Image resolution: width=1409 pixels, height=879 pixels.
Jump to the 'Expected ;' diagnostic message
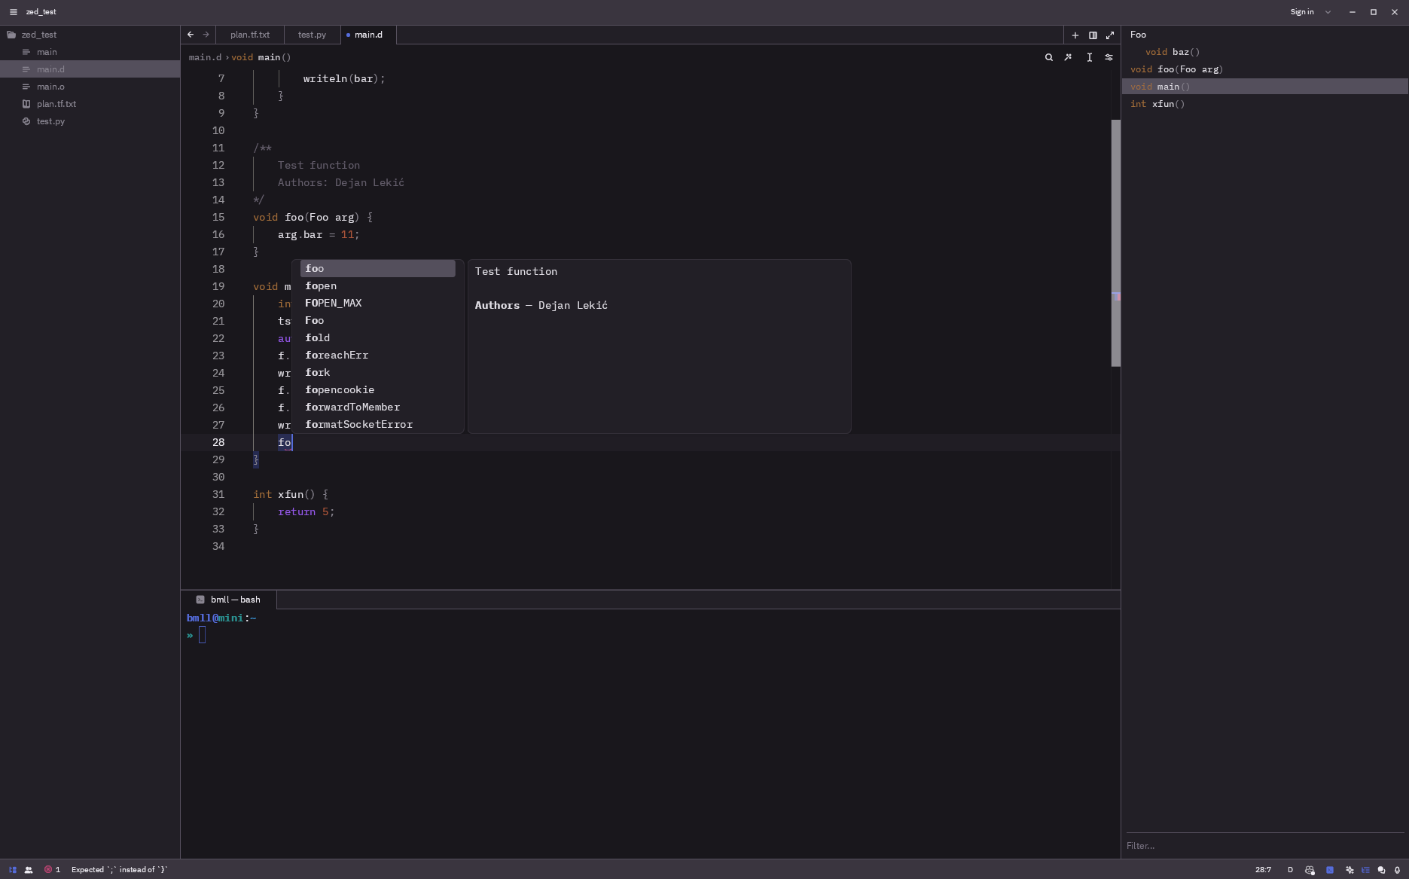tap(119, 870)
